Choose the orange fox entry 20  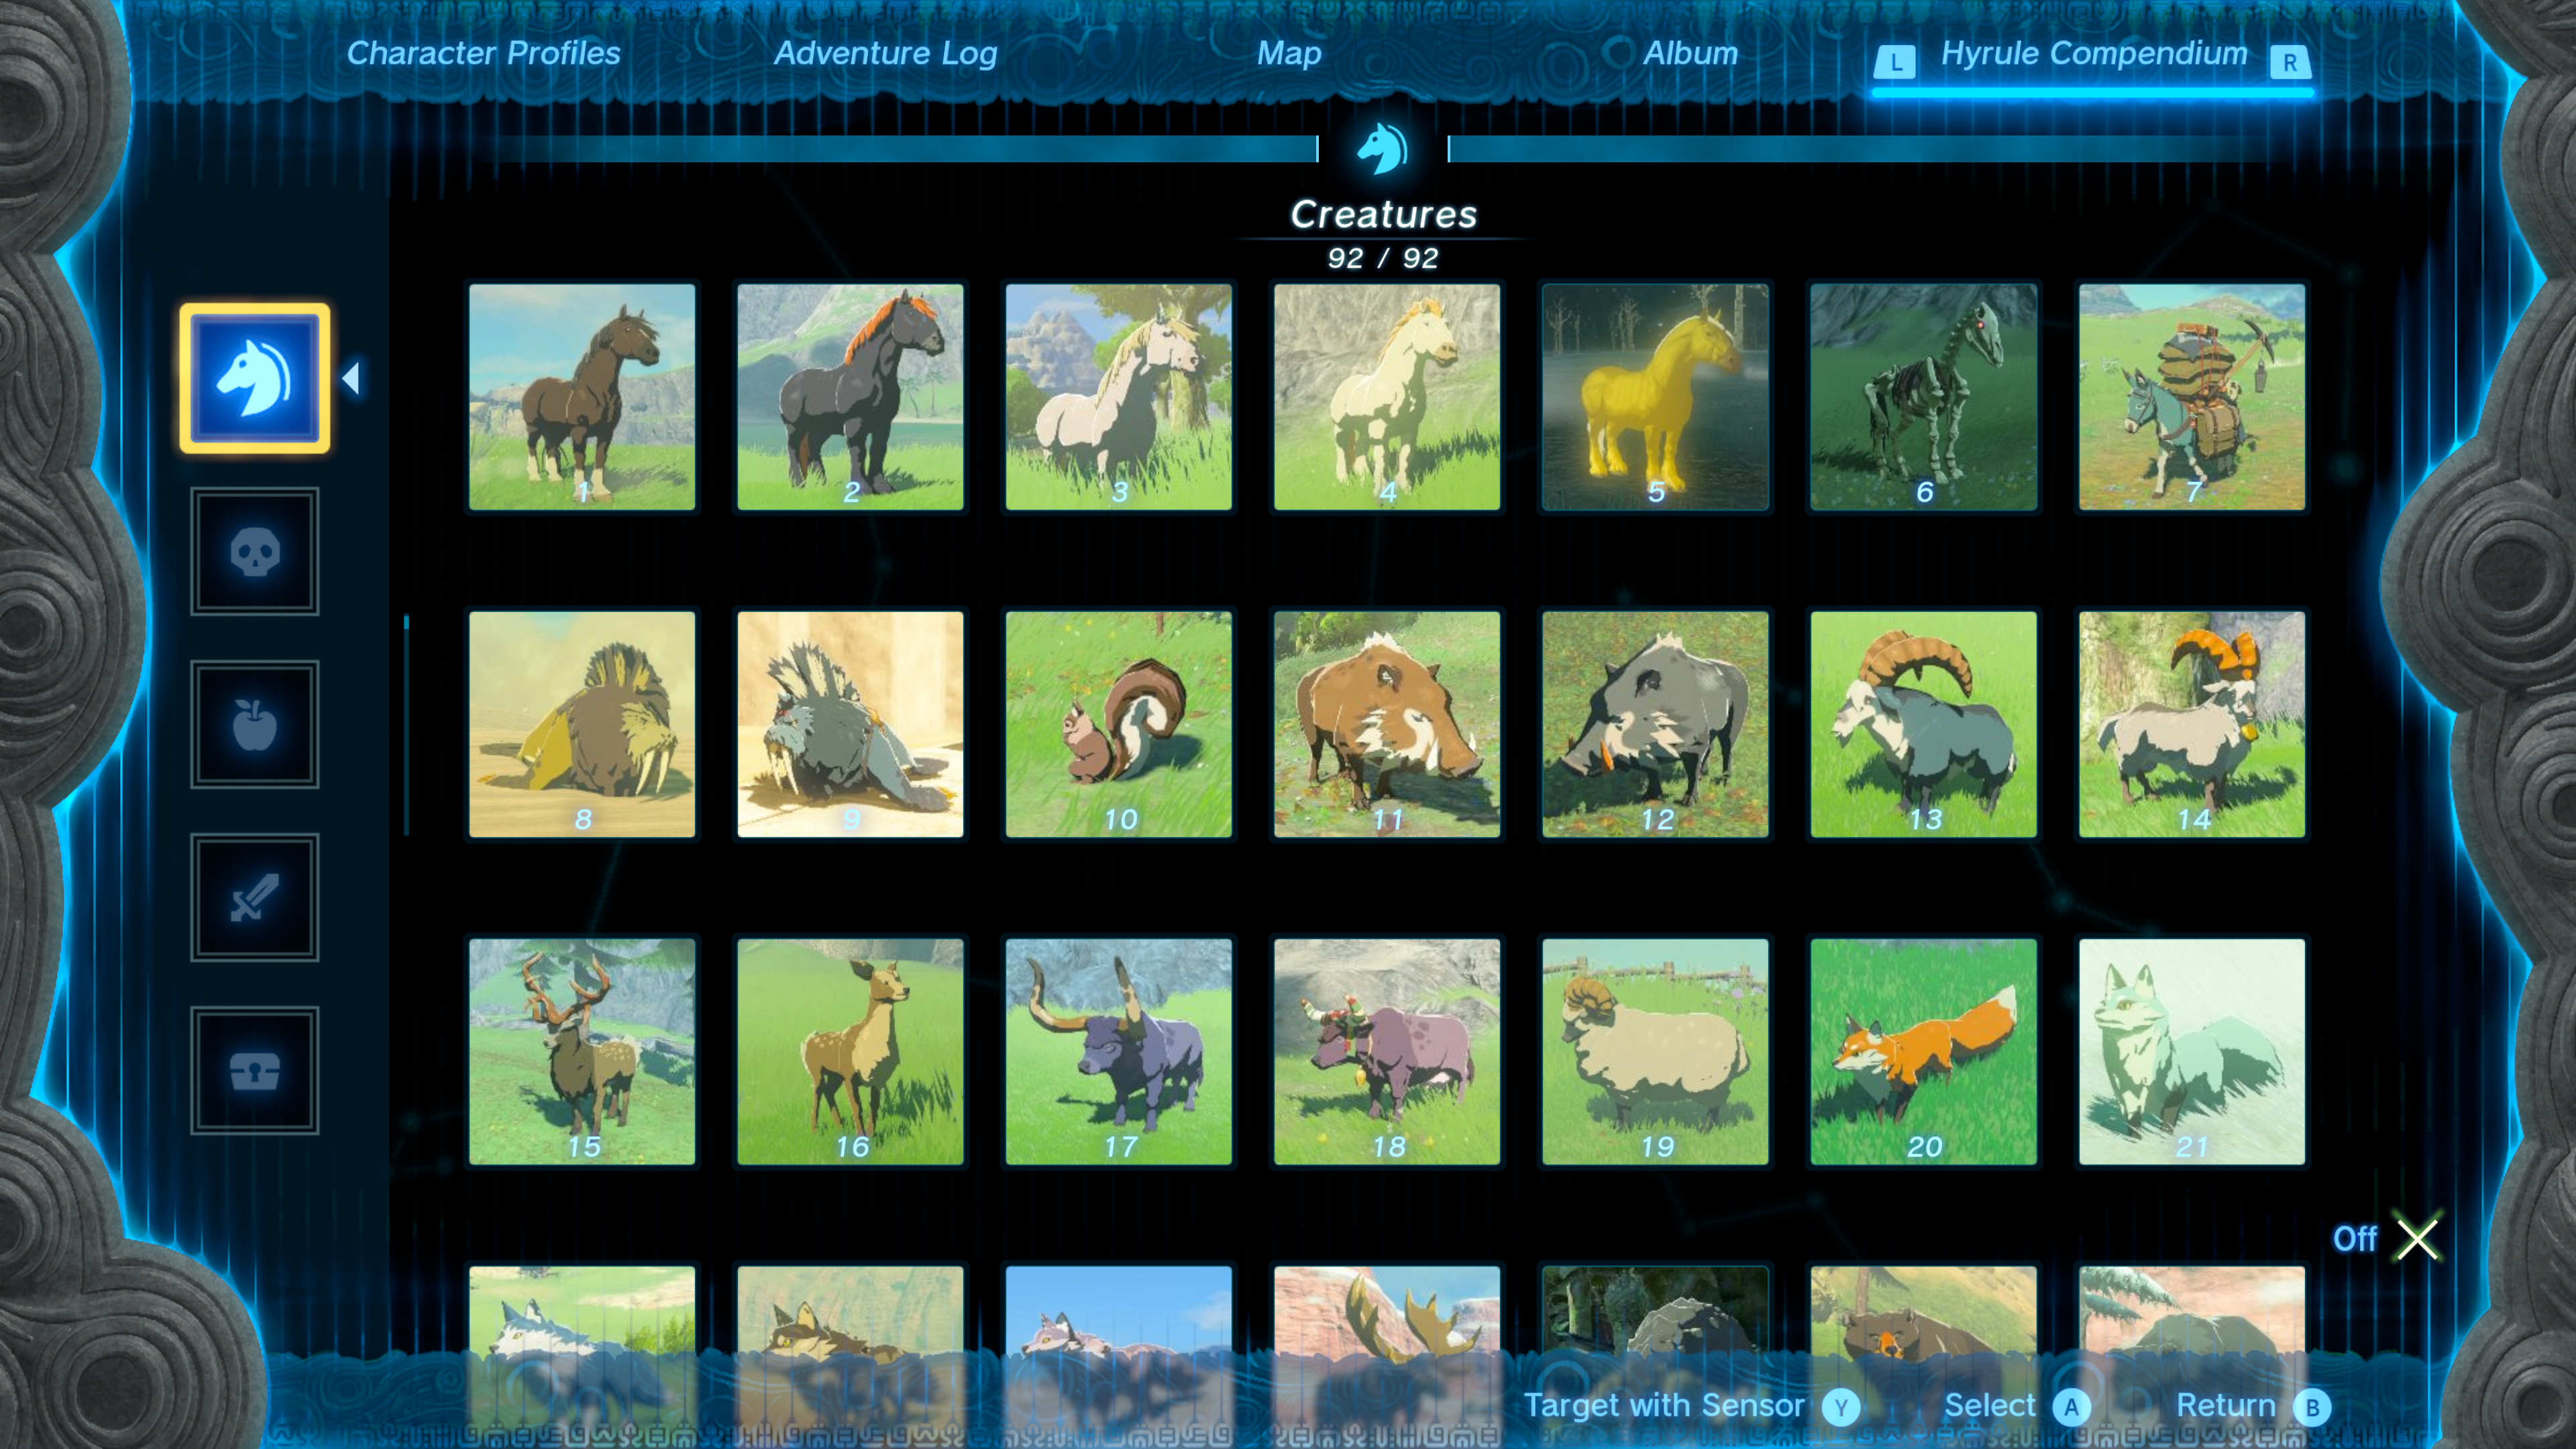1923,1051
